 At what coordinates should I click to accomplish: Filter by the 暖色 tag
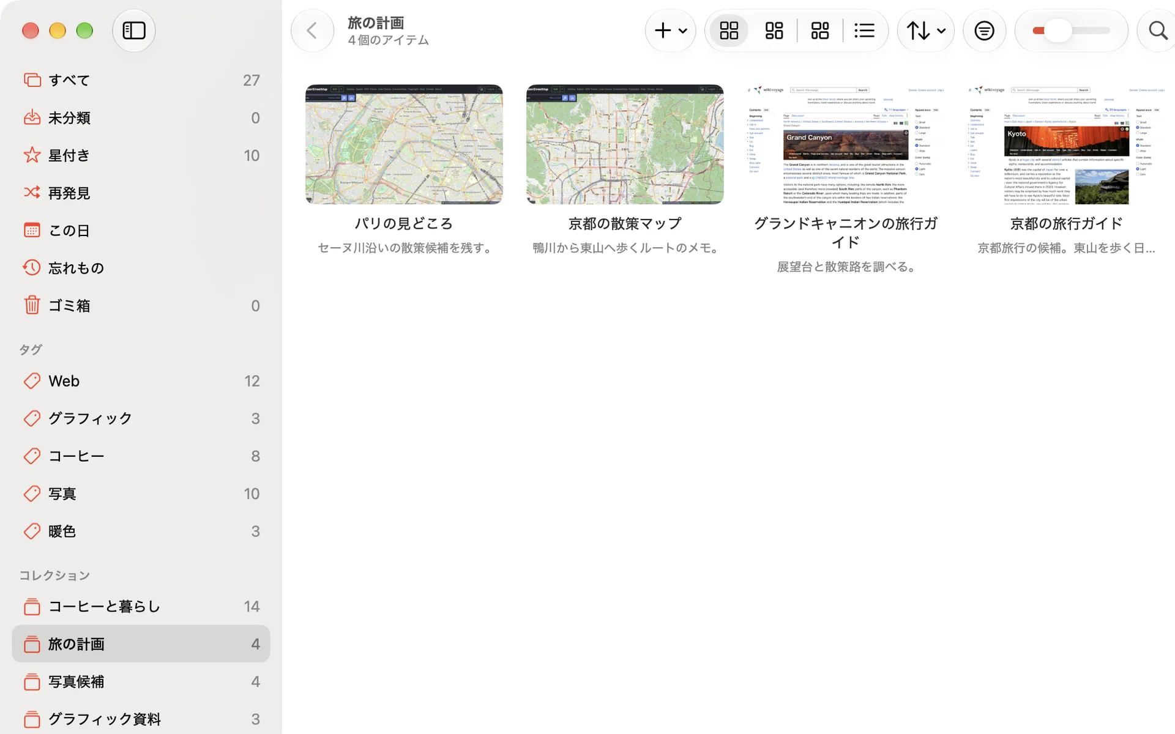pyautogui.click(x=141, y=531)
